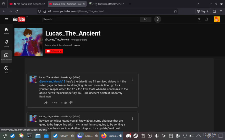Adjust volume from the tray speaker icon
Image resolution: width=225 pixels, height=140 pixels.
point(156,136)
